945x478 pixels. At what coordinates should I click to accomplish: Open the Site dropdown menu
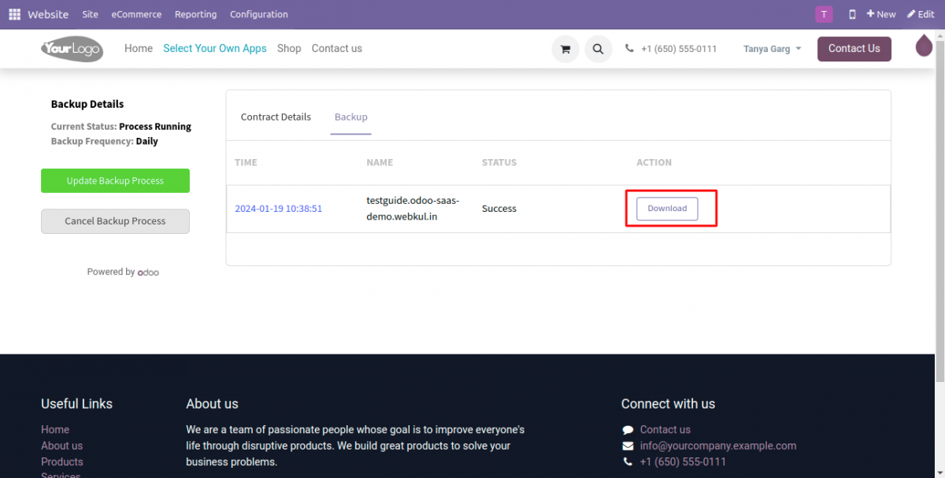90,14
